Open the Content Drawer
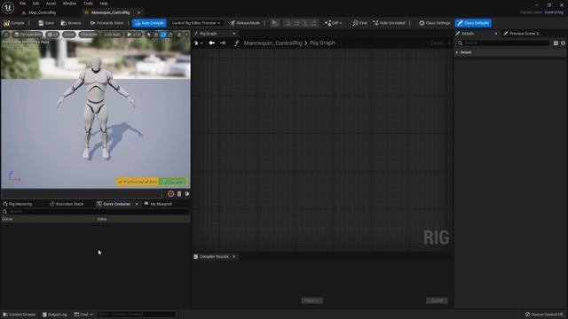Screen dimensions: 568x319 click(x=20, y=315)
